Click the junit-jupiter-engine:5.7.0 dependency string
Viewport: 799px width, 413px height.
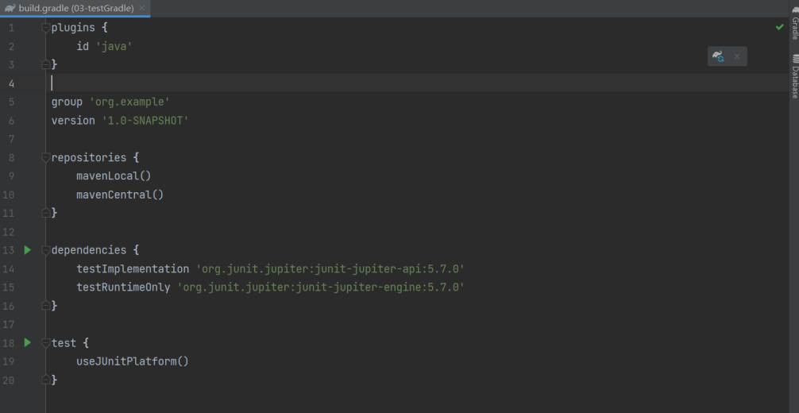coord(321,287)
